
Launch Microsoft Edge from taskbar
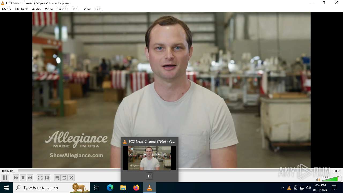pos(110,188)
